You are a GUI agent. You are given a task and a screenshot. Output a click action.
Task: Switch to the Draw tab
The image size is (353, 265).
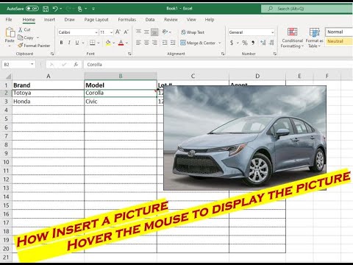pos(69,20)
